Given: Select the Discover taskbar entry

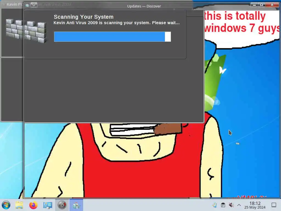Looking at the screenshot, I should tap(76, 205).
